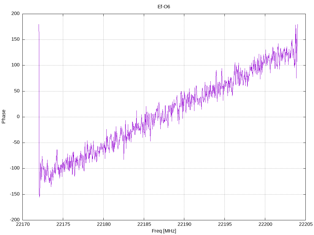Click the -50 y-axis tick label
Image resolution: width=314 pixels, height=235 pixels.
(16, 143)
